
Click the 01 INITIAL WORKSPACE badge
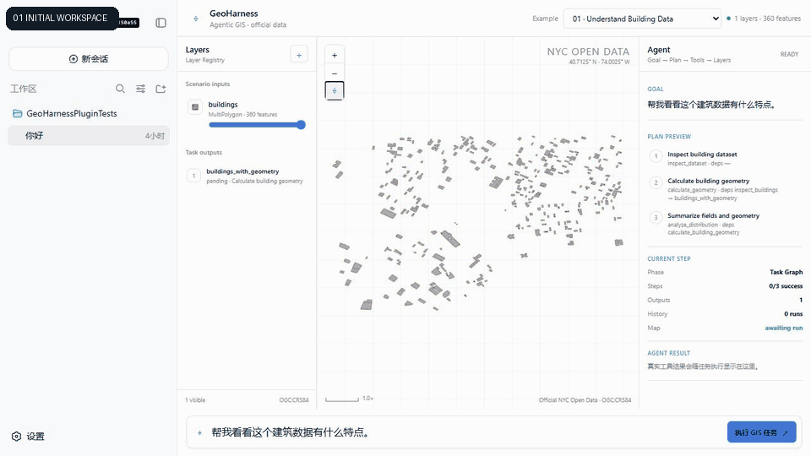(62, 18)
